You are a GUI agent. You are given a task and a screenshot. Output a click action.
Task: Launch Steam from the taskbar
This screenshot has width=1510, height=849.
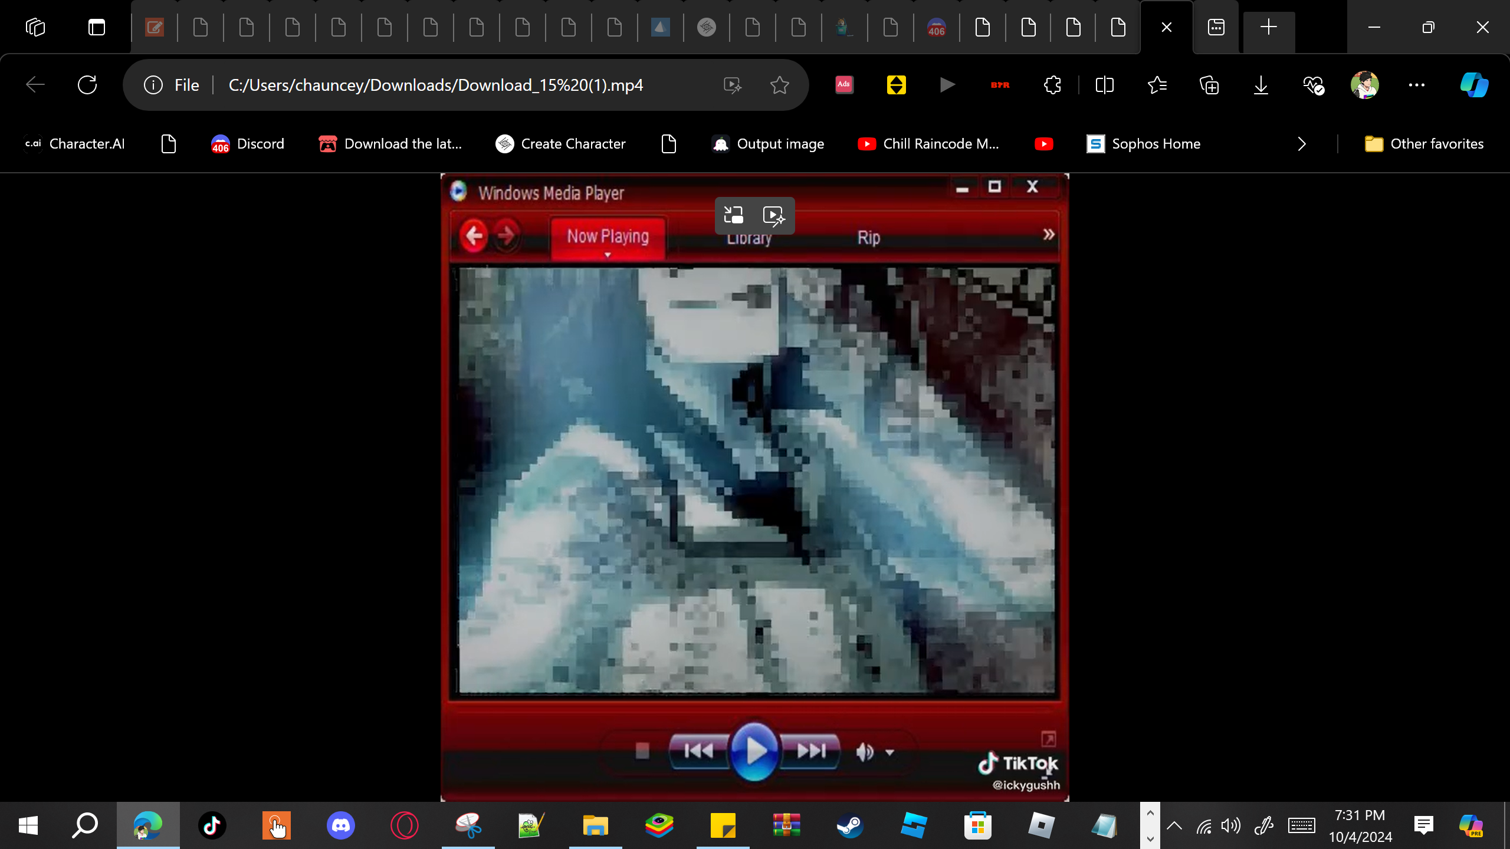click(851, 825)
